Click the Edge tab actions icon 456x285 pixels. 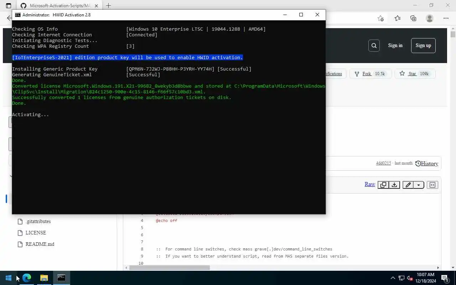pyautogui.click(x=9, y=6)
